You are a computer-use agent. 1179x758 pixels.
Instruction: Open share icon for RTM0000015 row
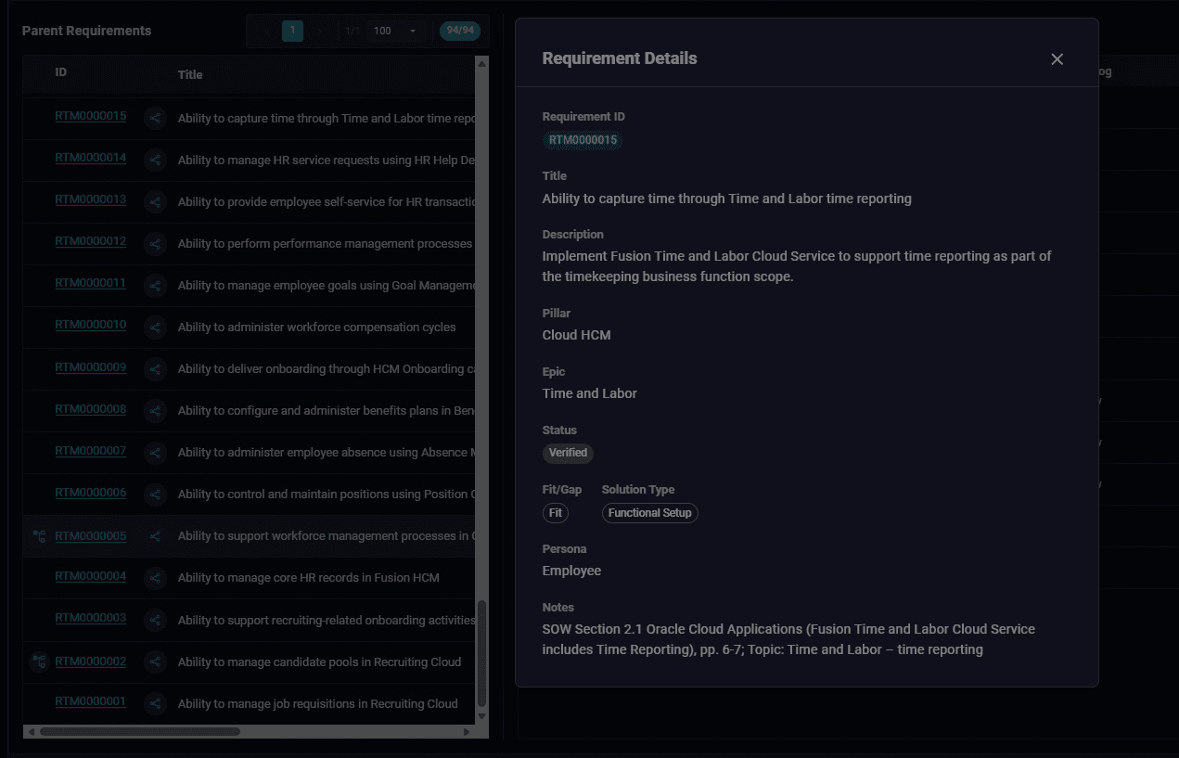[155, 119]
